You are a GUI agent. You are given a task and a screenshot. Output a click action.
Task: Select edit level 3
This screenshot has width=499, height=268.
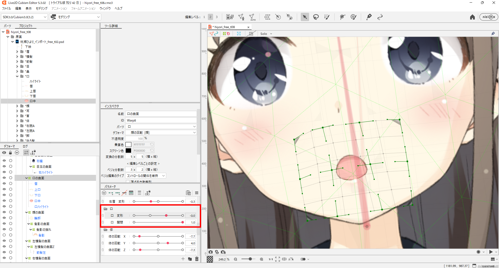point(217,17)
